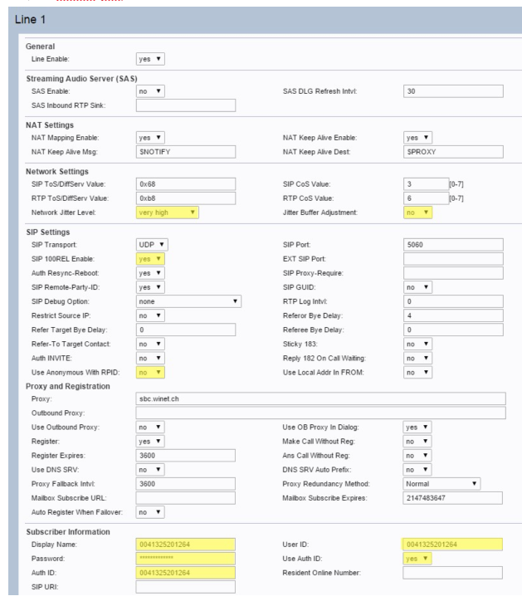The height and width of the screenshot is (601, 522).
Task: Click Refer Target Bye Delay field
Action: tap(186, 330)
